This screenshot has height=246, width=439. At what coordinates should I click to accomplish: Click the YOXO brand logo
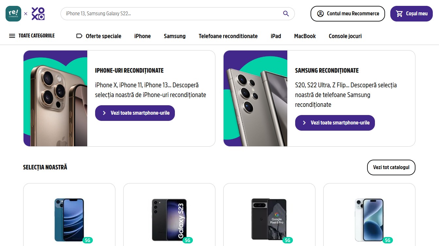tap(38, 14)
